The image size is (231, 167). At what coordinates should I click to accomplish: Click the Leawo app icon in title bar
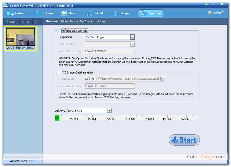tap(6, 5)
